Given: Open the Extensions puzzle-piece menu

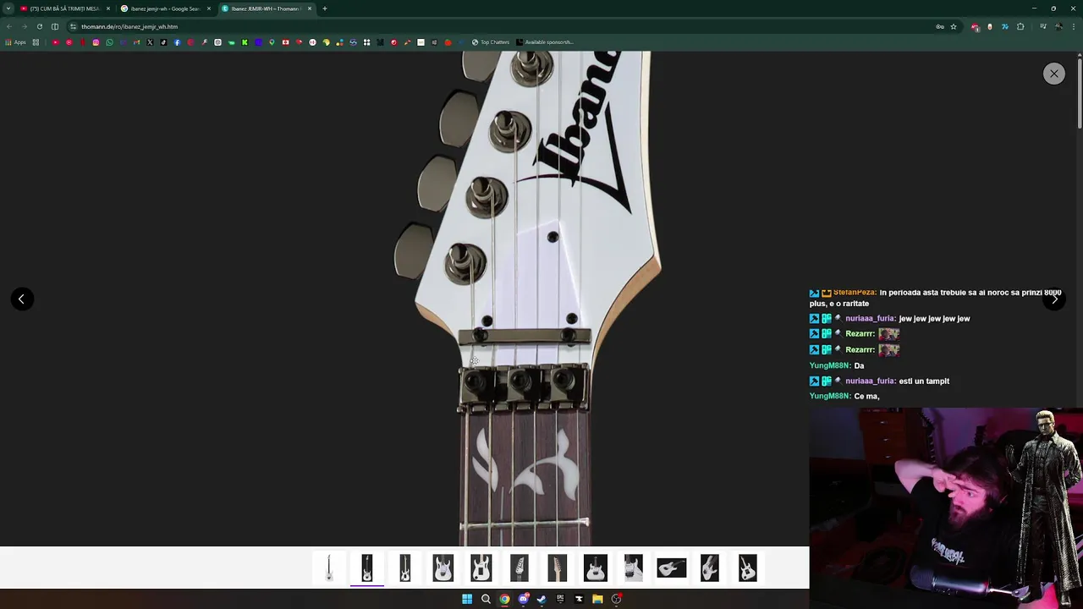Looking at the screenshot, I should tap(1020, 26).
